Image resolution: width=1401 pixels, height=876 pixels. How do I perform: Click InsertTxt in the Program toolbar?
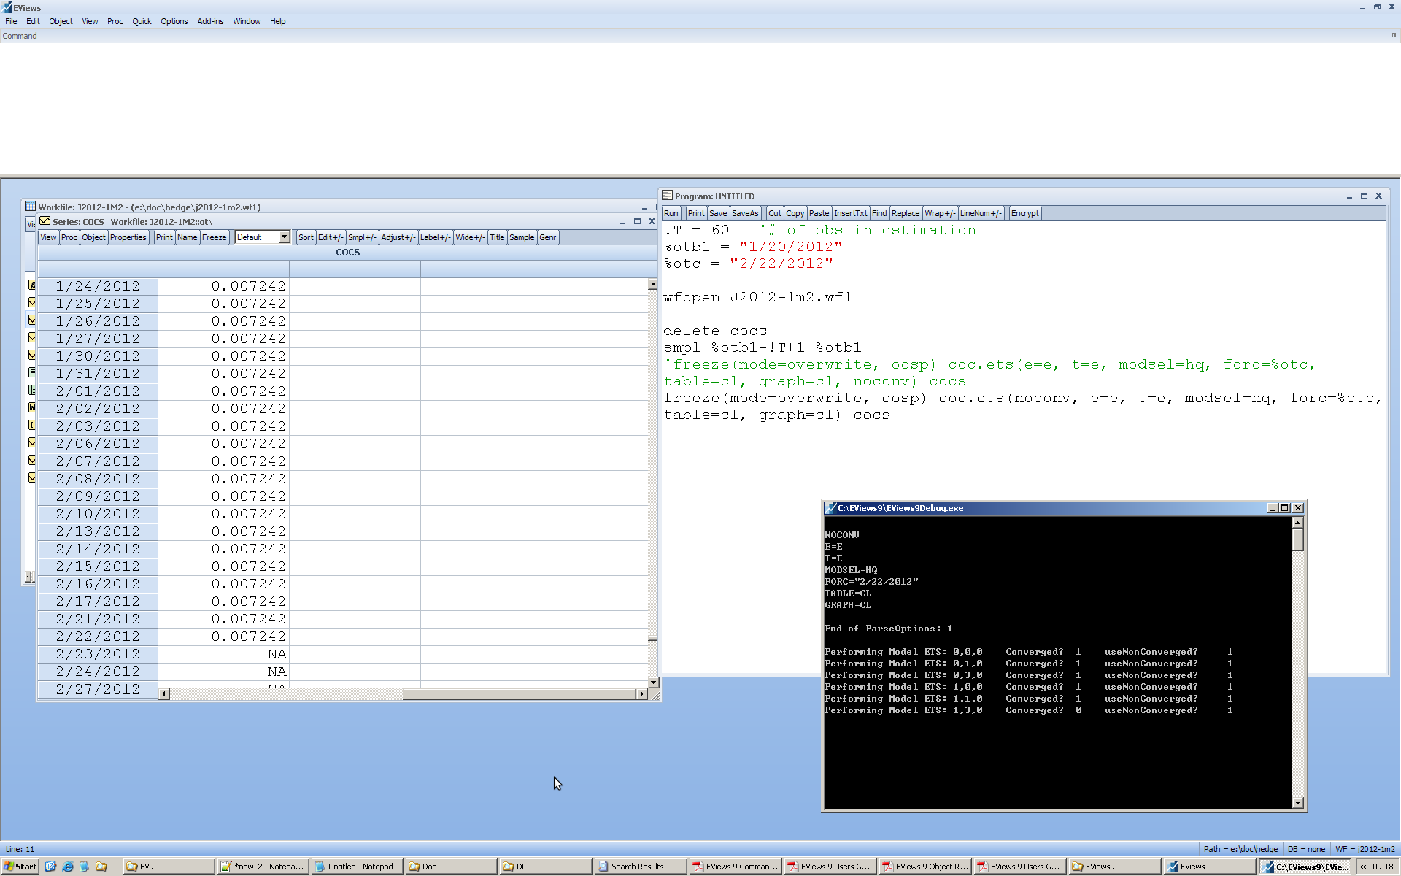tap(850, 213)
